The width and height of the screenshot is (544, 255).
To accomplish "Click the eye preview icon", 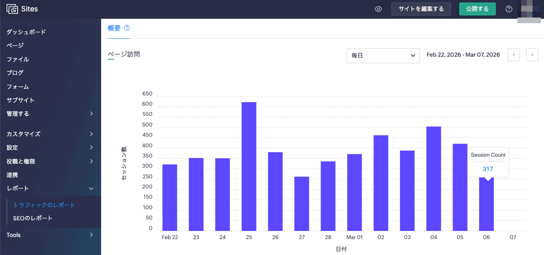I will (378, 9).
